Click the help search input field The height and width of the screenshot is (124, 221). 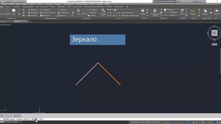[164, 1]
